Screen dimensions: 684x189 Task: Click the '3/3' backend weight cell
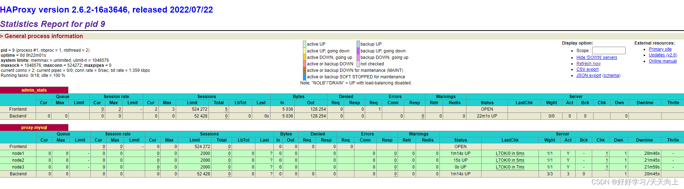point(550,174)
